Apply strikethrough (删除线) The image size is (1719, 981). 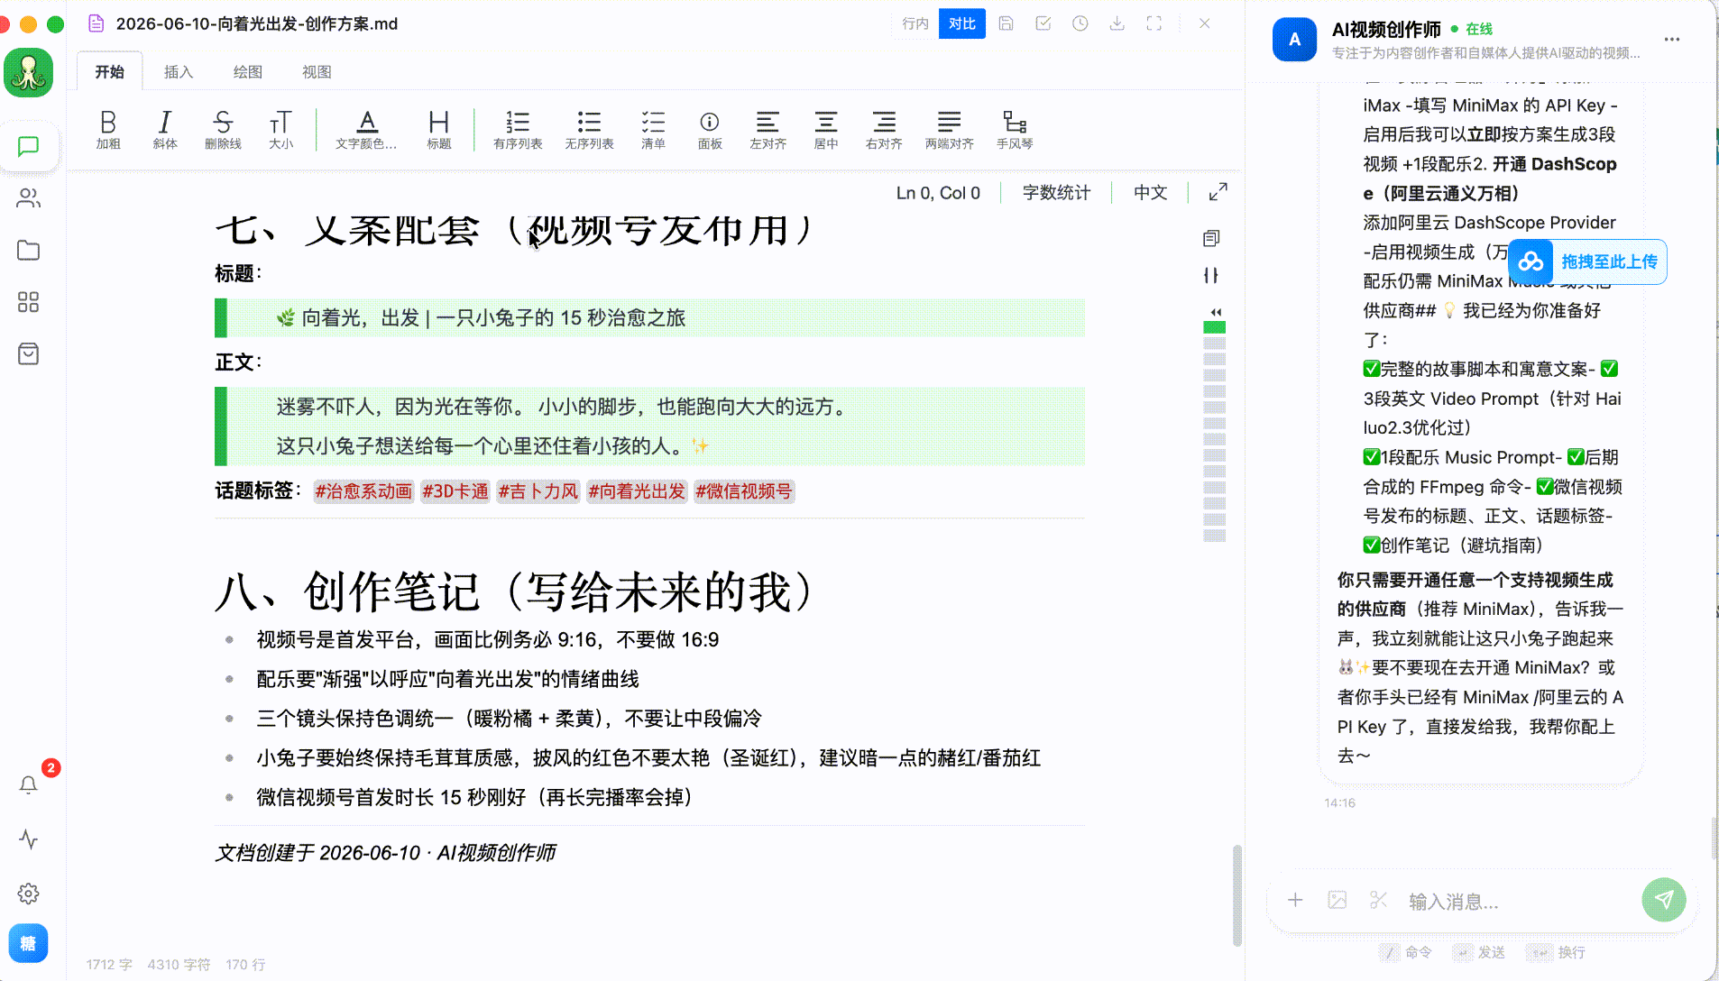pos(223,129)
